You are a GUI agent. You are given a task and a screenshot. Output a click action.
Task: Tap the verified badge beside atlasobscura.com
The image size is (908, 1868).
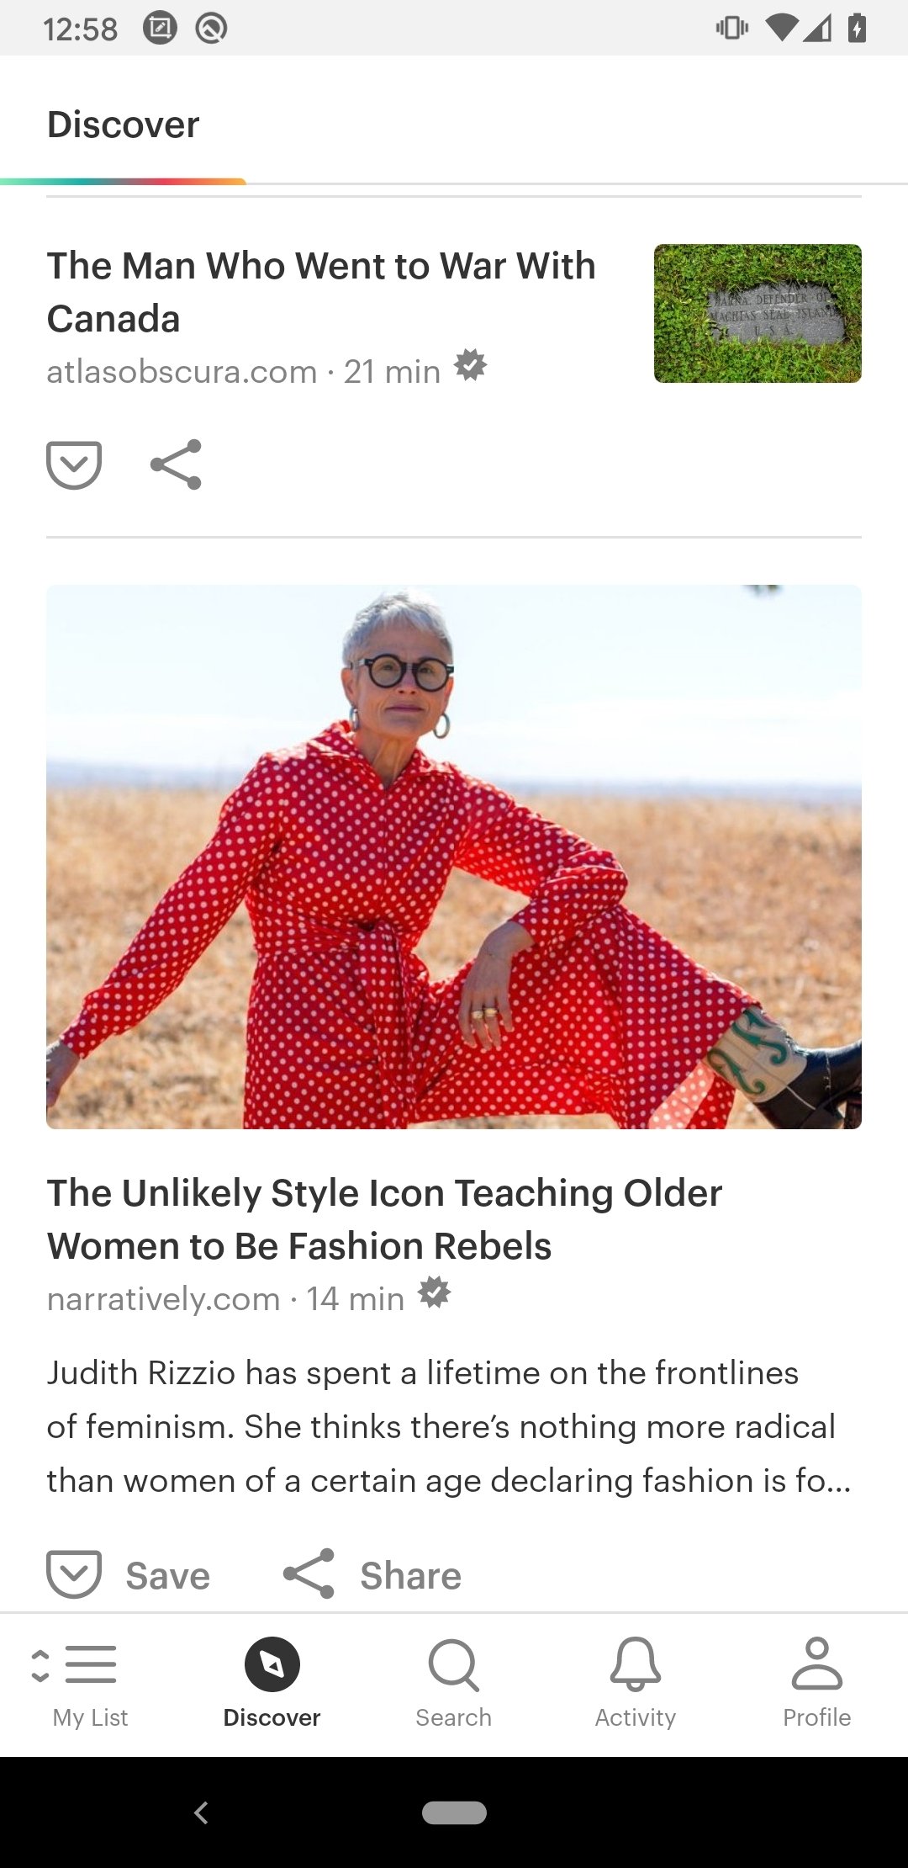470,366
